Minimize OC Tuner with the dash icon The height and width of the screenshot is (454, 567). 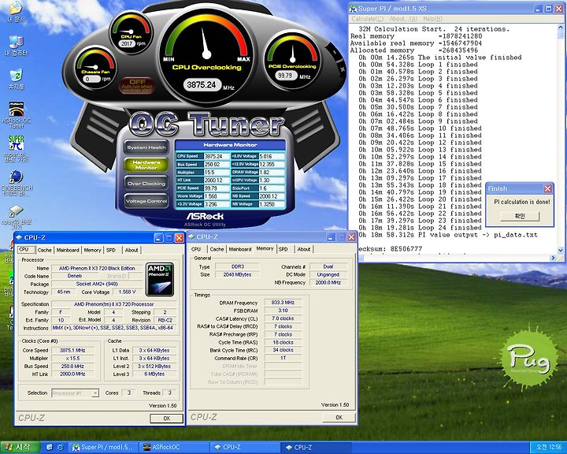pyautogui.click(x=335, y=53)
